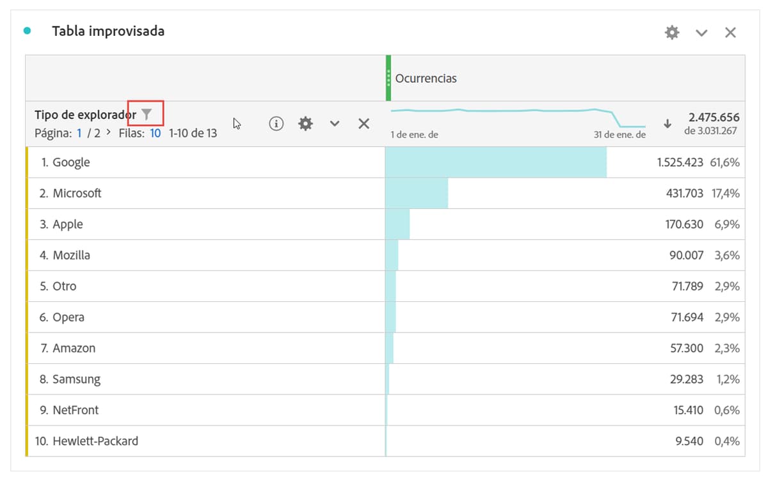Collapse the panel using the top-right chevron
The width and height of the screenshot is (768, 484).
[x=701, y=32]
